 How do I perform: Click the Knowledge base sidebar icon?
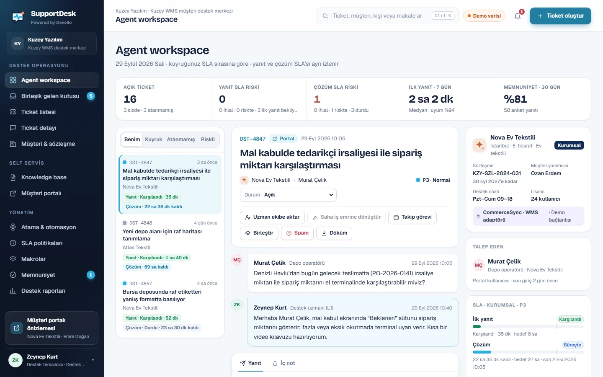pyautogui.click(x=13, y=177)
